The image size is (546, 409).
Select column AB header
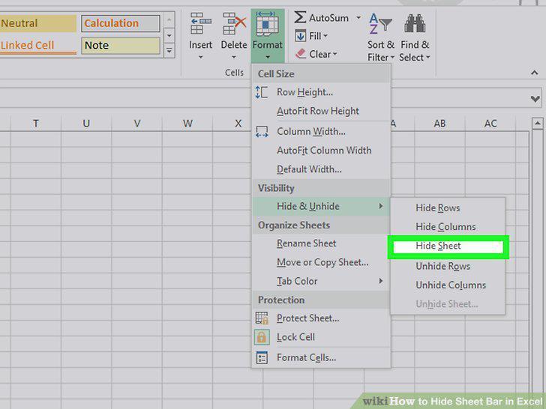439,124
